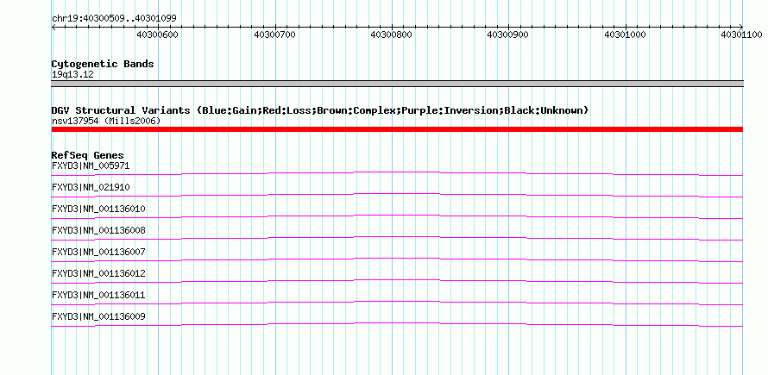Screen dimensions: 768x375
Task: Select the Cytogenetic Bands track title
Action: (103, 64)
